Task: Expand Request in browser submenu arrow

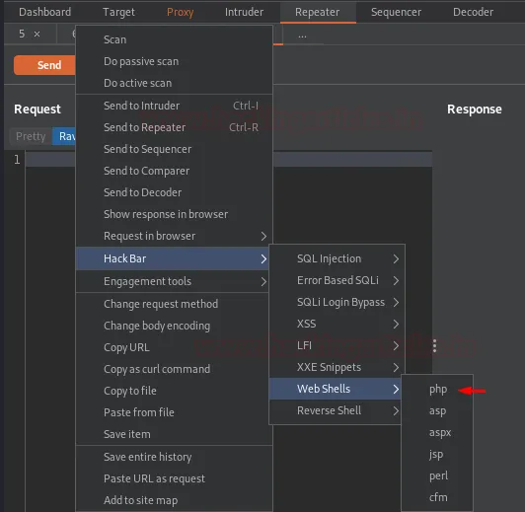Action: (x=263, y=236)
